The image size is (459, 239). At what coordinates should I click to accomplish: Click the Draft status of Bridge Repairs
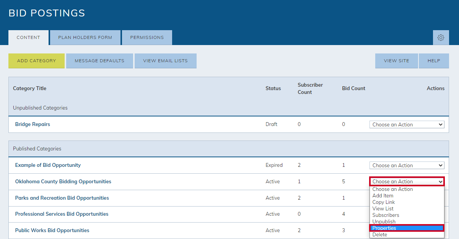click(x=272, y=124)
